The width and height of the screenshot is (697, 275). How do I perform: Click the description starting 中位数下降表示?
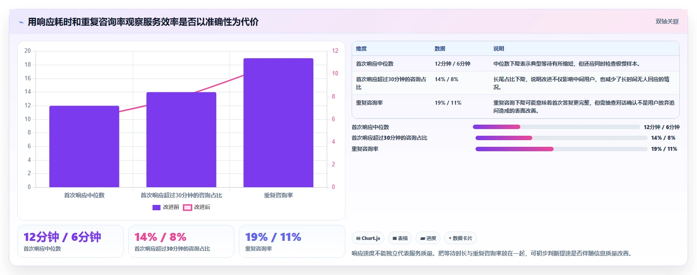coord(567,64)
